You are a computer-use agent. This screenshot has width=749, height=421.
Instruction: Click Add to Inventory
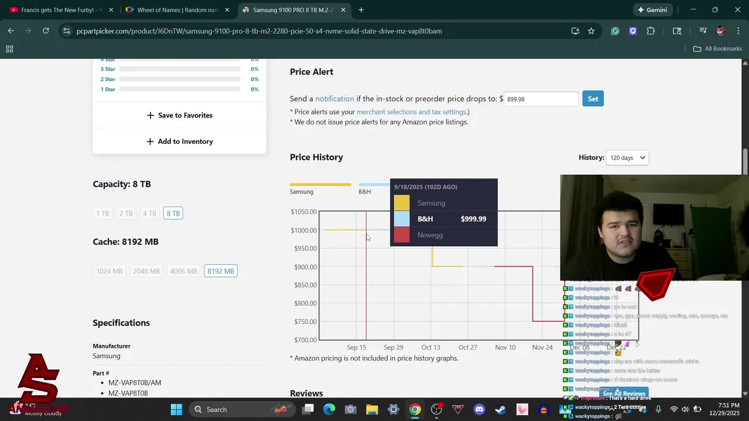click(180, 142)
